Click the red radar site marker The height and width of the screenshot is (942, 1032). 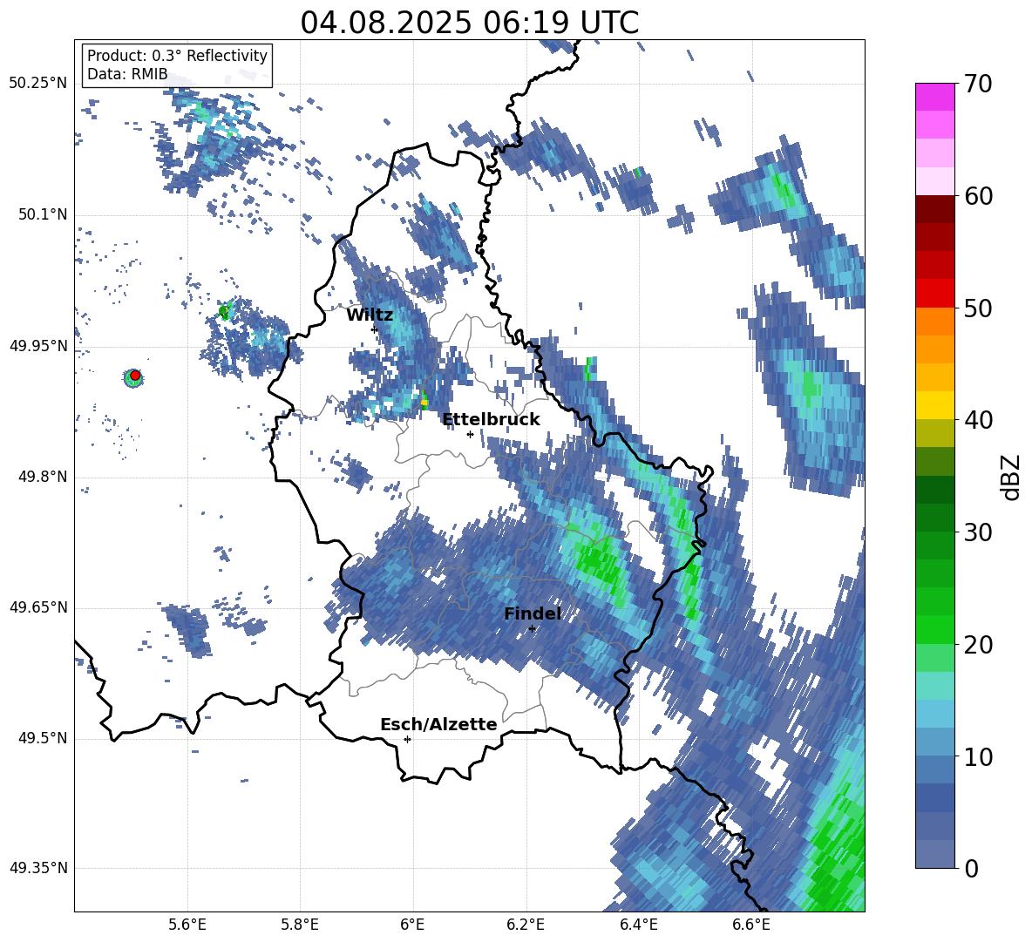coord(135,376)
